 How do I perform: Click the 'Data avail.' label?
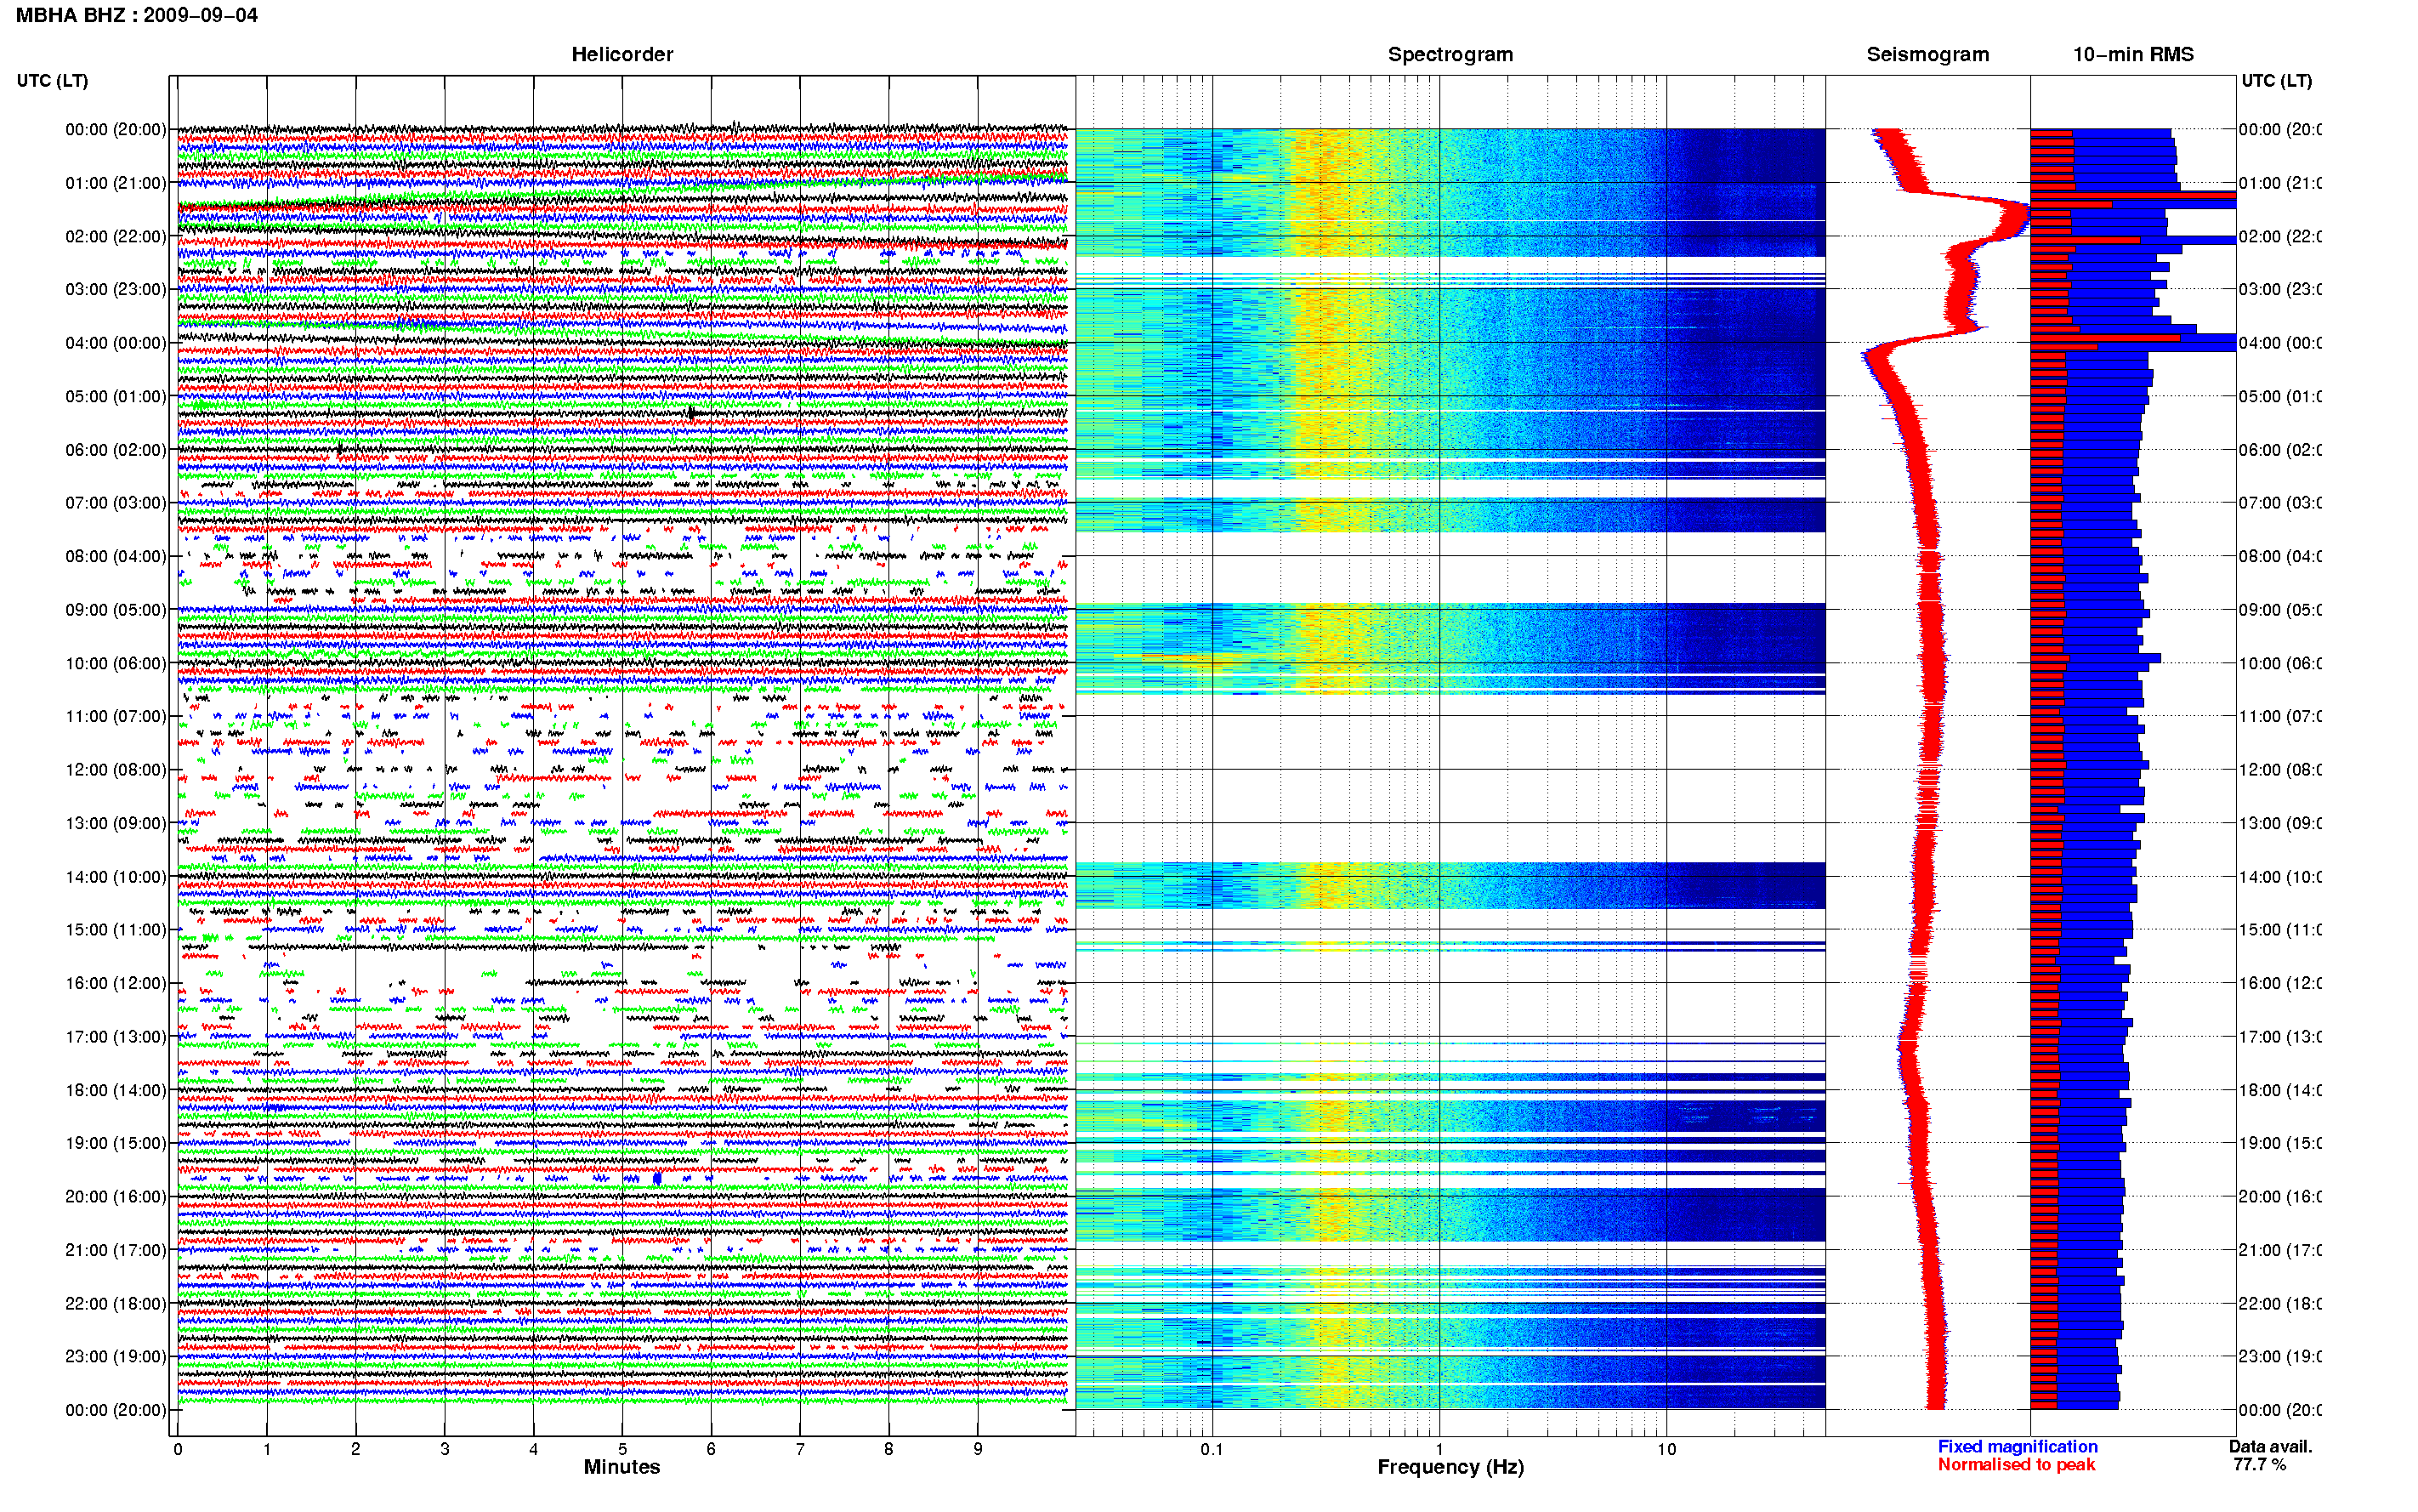[2270, 1446]
